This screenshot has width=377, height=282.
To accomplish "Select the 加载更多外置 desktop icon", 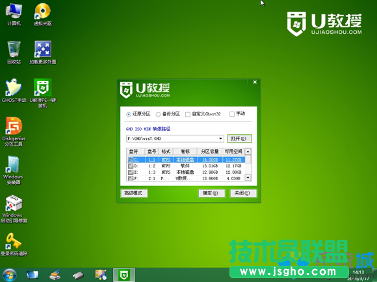I will pyautogui.click(x=42, y=53).
